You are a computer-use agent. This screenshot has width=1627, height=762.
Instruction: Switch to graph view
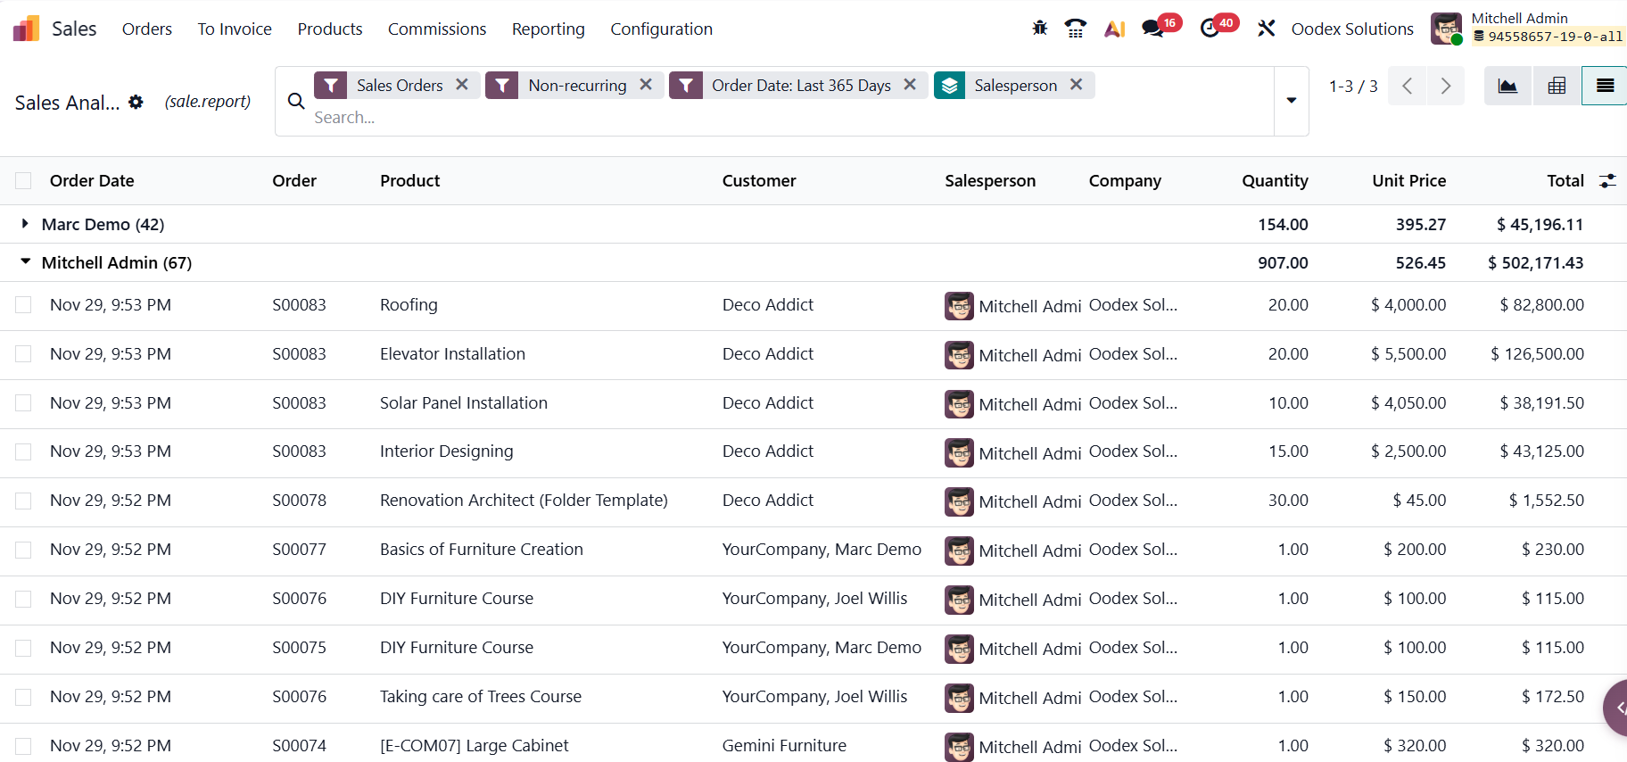coord(1507,86)
